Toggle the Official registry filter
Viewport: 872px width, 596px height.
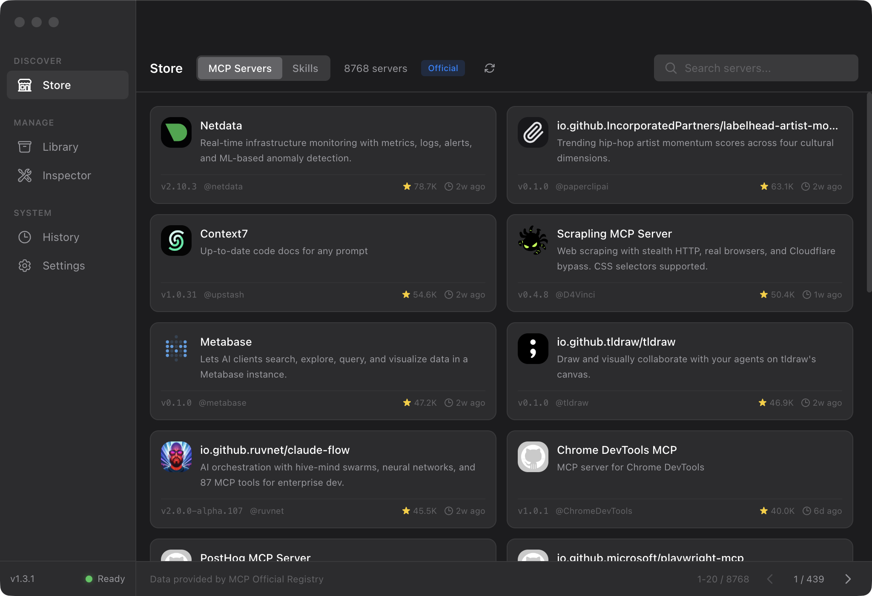coord(443,68)
